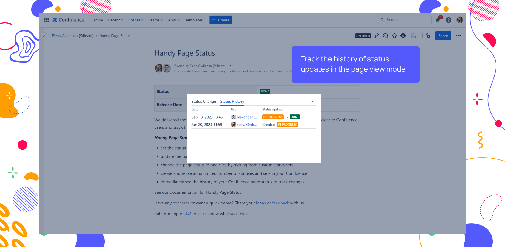The height and width of the screenshot is (247, 505).
Task: Click into the Search field
Action: click(x=405, y=20)
